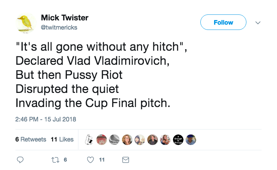
Task: Click the retweet count next to retweet icon
Action: coord(65,160)
